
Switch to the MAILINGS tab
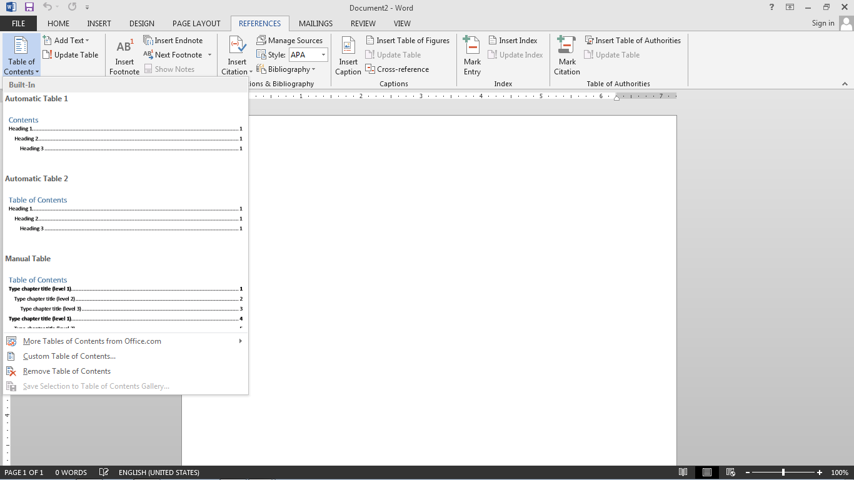point(316,23)
